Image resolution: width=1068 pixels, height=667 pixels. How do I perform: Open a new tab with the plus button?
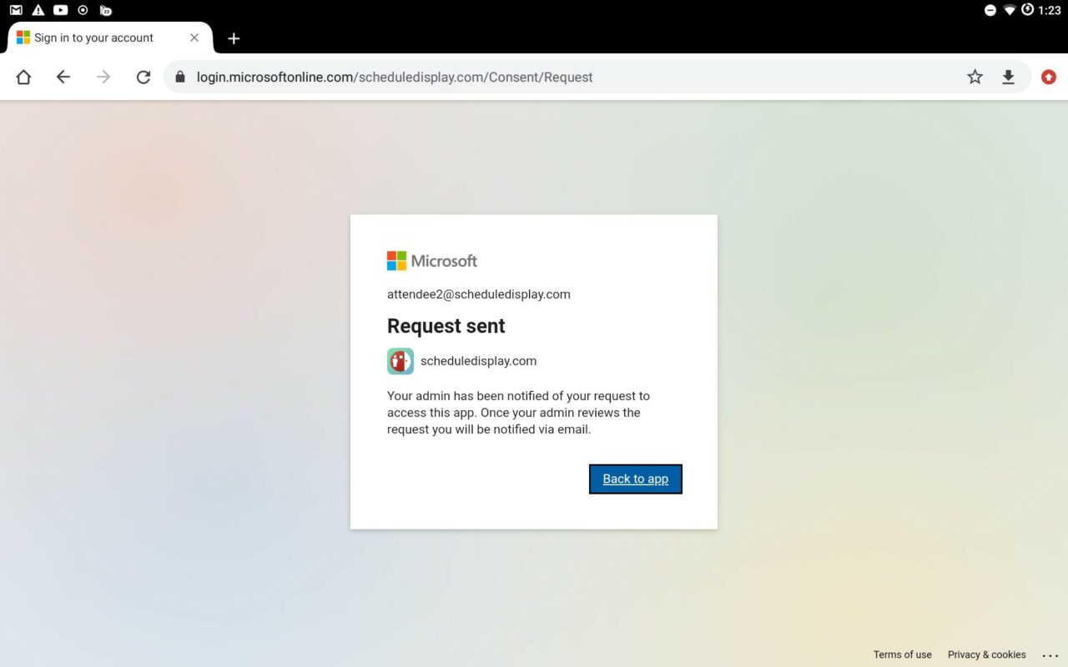click(x=234, y=38)
